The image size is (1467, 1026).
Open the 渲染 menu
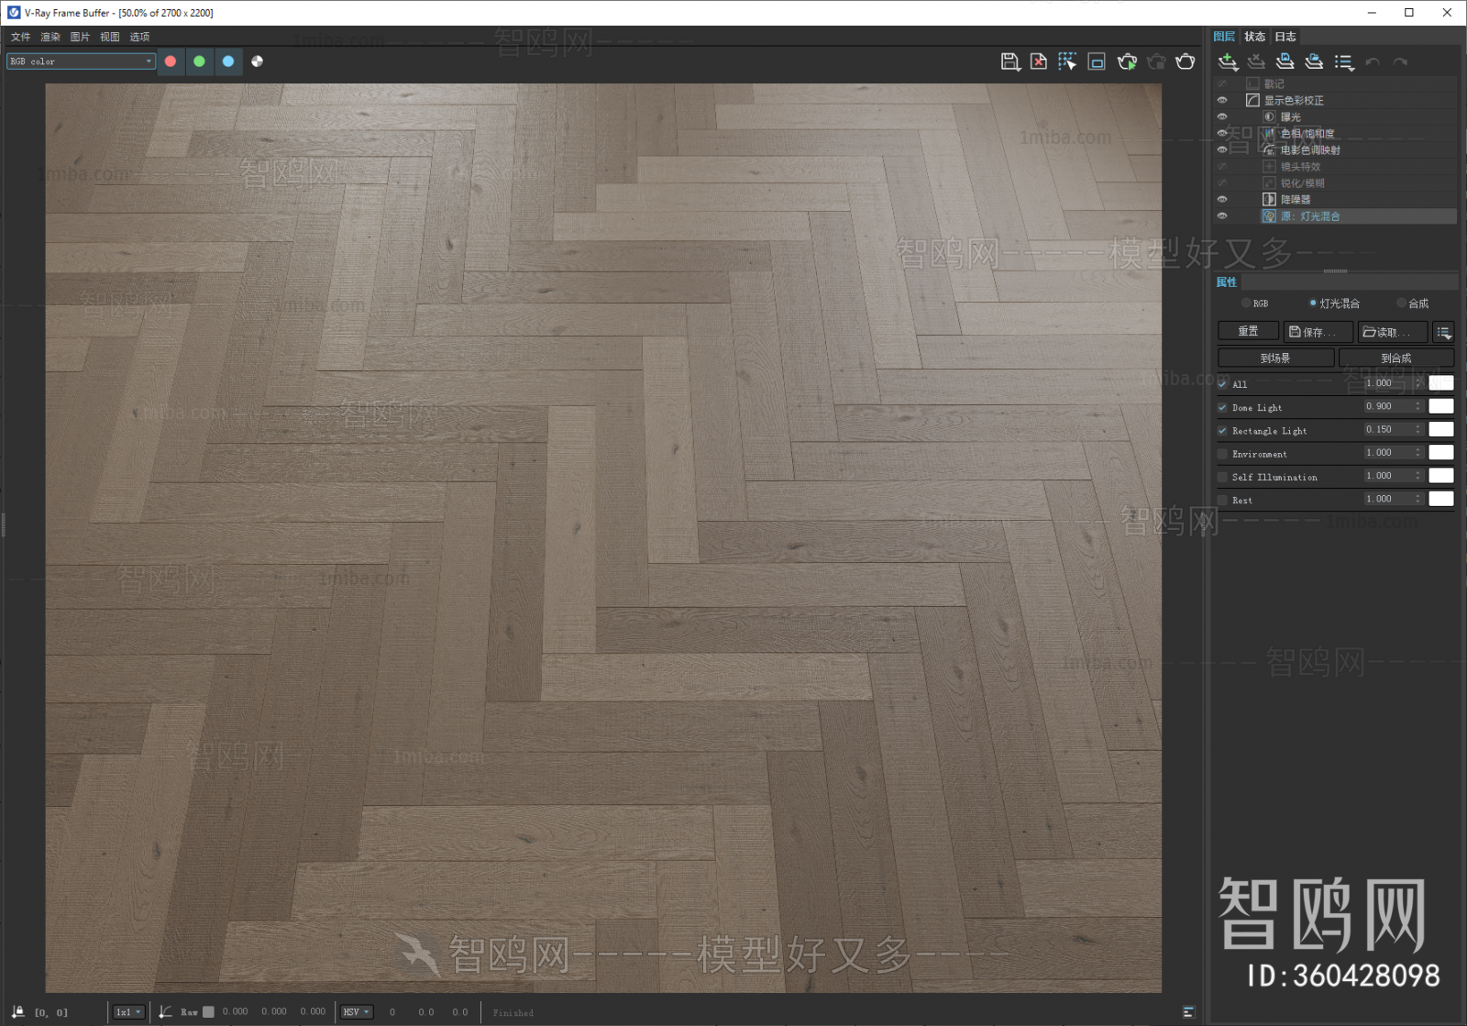[50, 37]
